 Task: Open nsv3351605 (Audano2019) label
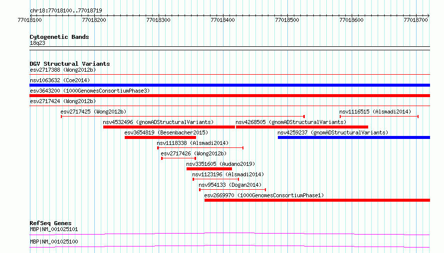221,164
